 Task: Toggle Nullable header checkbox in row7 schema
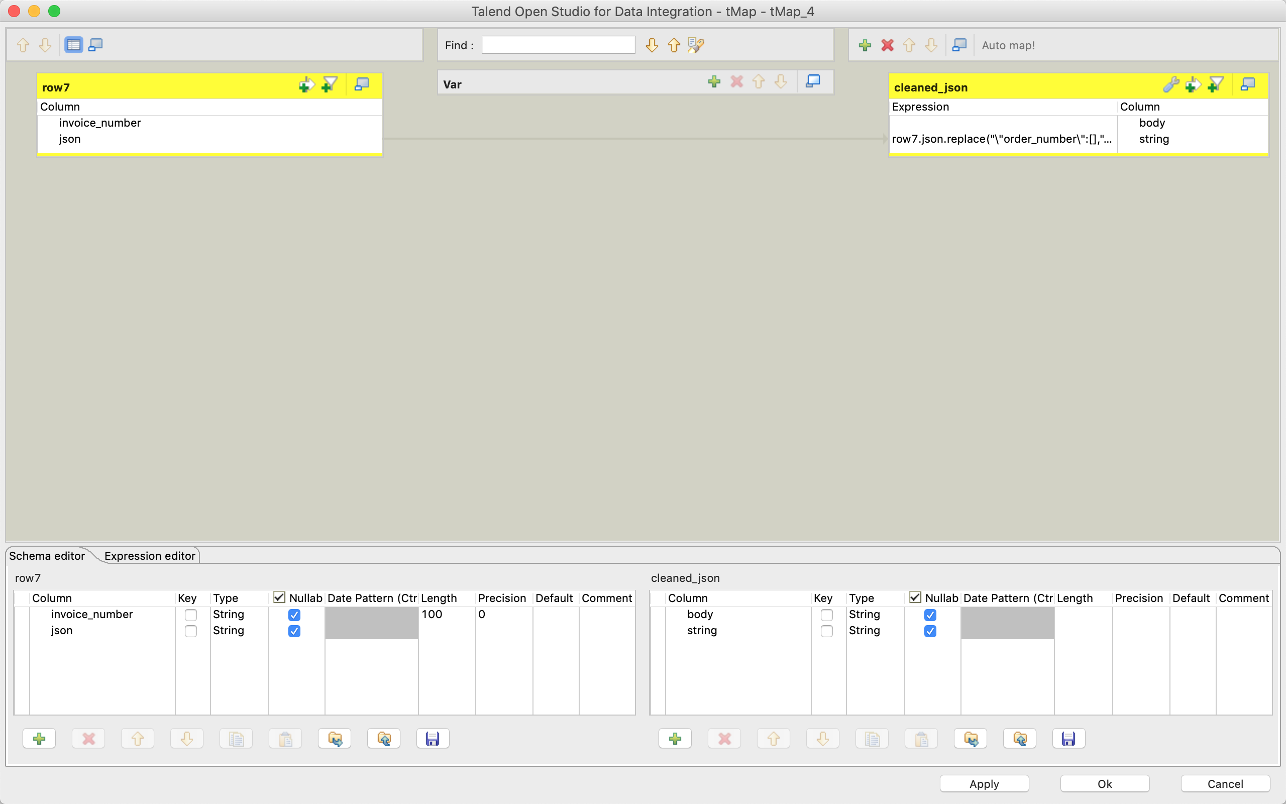pos(279,597)
